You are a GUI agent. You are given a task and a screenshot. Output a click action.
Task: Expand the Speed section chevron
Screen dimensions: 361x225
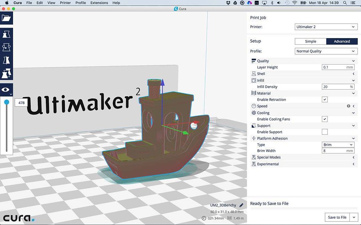pyautogui.click(x=353, y=106)
